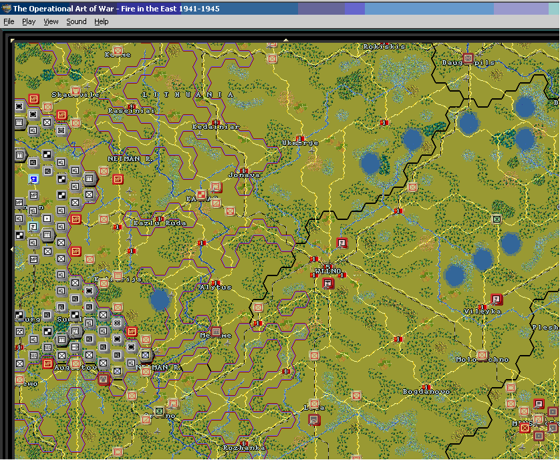Click the objective flag at Ukmerge
560x460 pixels.
tap(300, 138)
